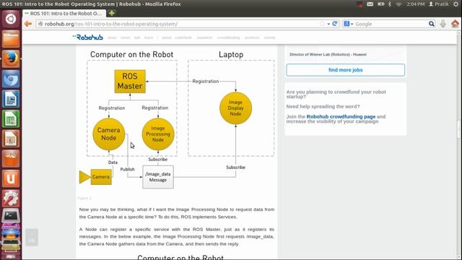This screenshot has width=462, height=260.
Task: Open the Wi-Fi network indicator menu
Action: click(399, 4)
